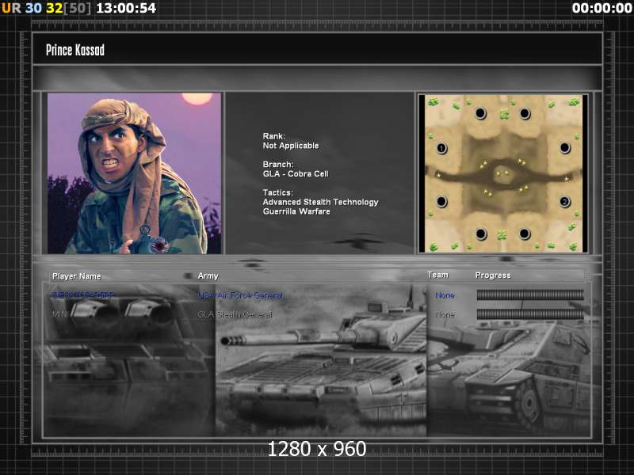Click the Player Name column header
Viewport: 634px width, 475px height.
click(76, 276)
